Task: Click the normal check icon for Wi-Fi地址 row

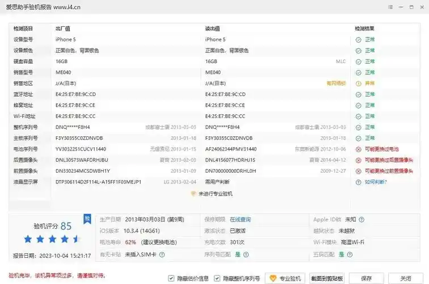Action: [359, 116]
